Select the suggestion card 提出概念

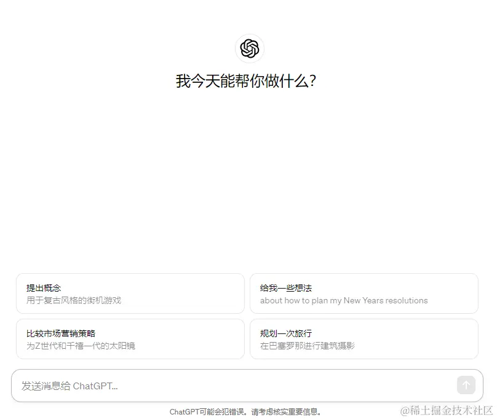(130, 294)
